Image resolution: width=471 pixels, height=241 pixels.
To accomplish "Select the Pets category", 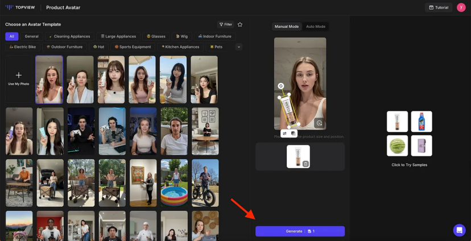I will point(216,47).
